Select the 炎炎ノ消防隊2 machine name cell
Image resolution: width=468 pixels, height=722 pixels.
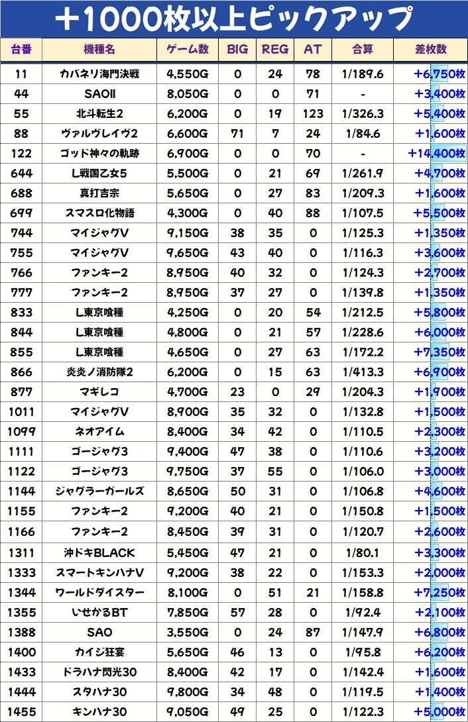click(x=99, y=372)
